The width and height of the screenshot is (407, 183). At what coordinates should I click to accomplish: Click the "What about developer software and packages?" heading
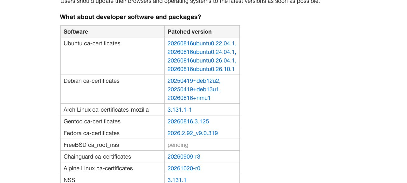[130, 17]
